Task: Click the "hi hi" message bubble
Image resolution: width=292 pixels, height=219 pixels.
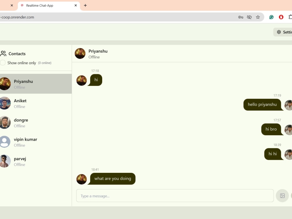Action: (273, 154)
